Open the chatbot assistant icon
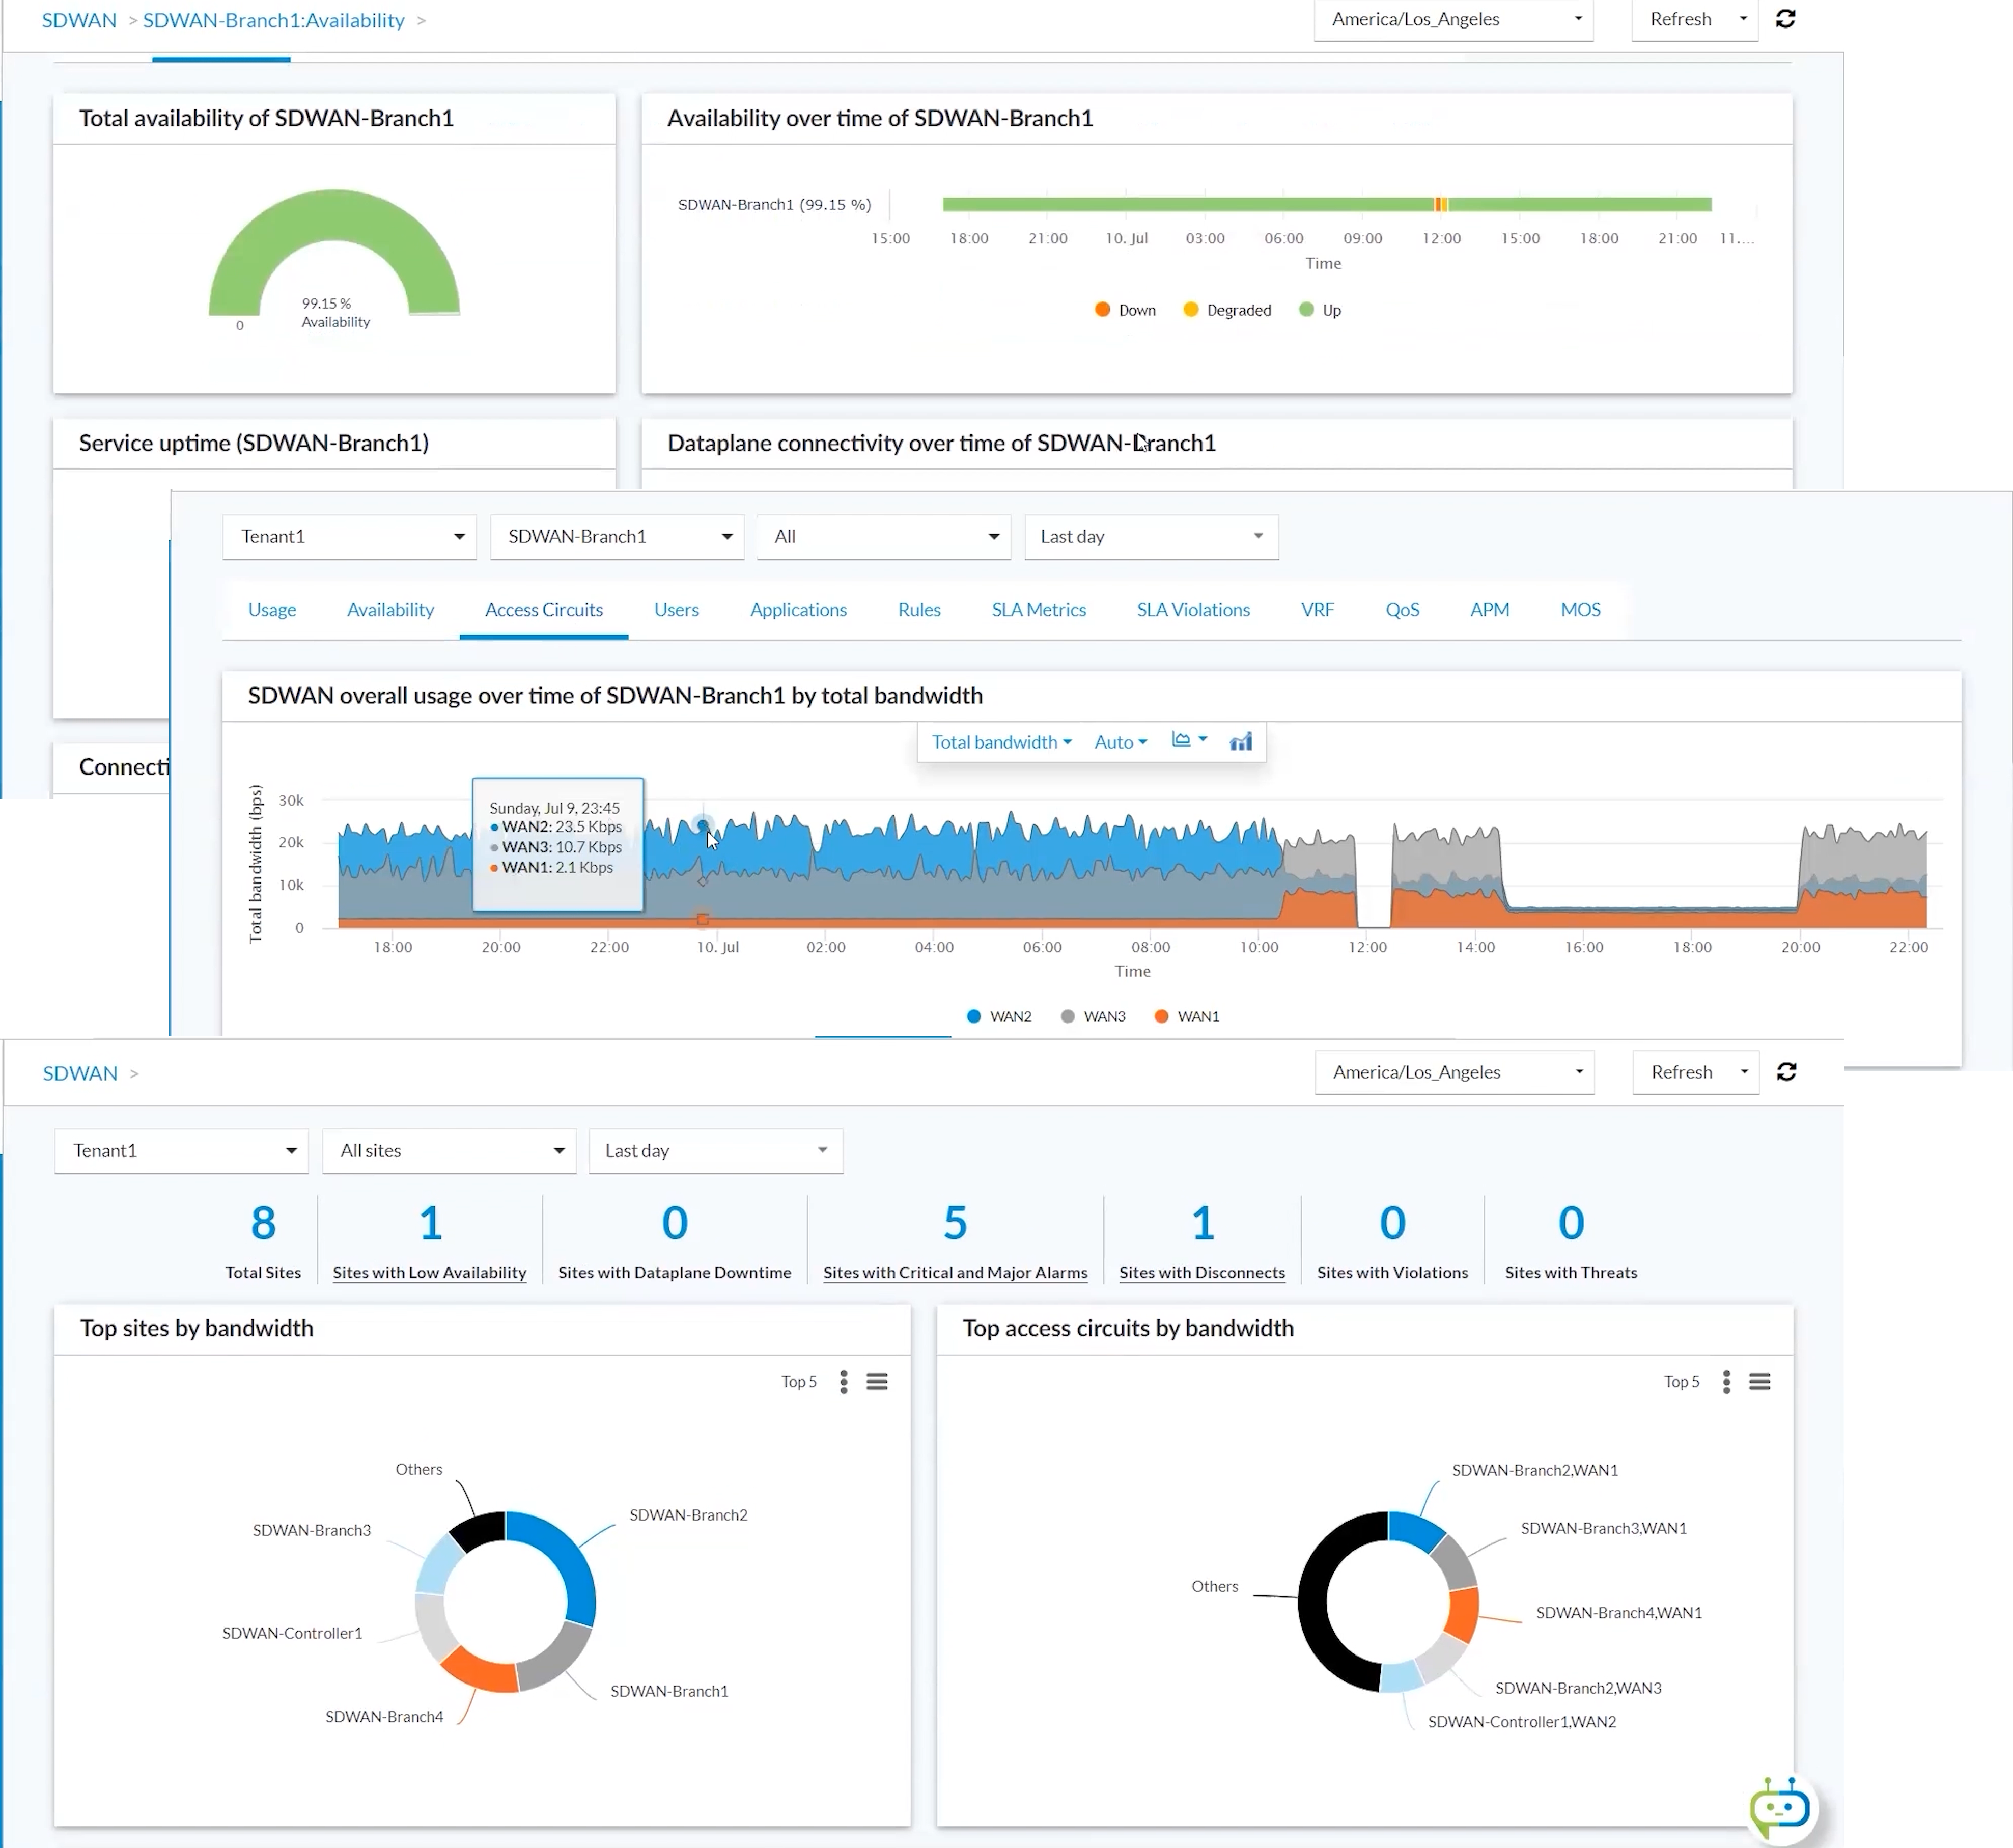The image size is (2013, 1848). point(1780,1807)
